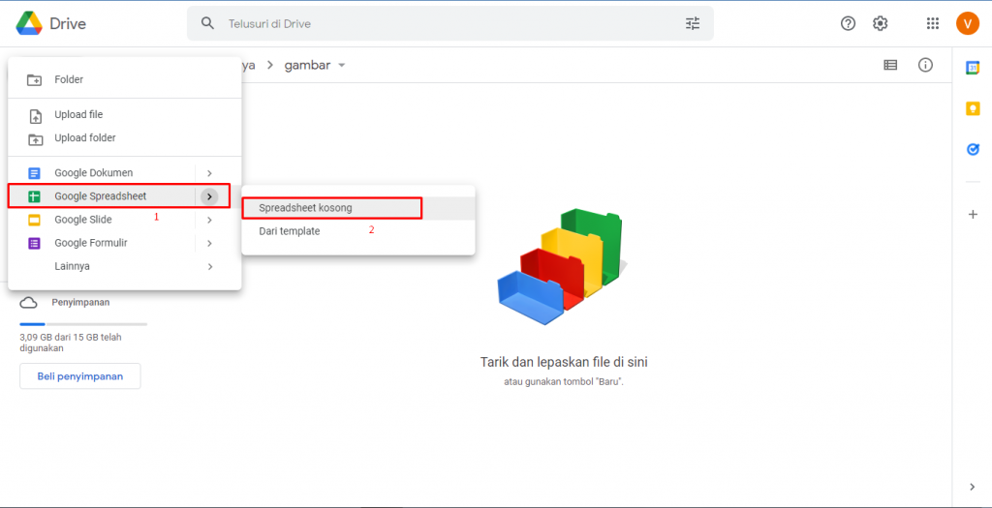Click the Telusuri di Drive search field
The height and width of the screenshot is (508, 992).
tap(450, 23)
